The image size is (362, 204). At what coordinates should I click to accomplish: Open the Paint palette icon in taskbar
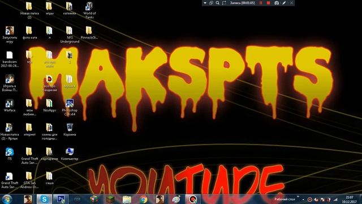(x=176, y=199)
